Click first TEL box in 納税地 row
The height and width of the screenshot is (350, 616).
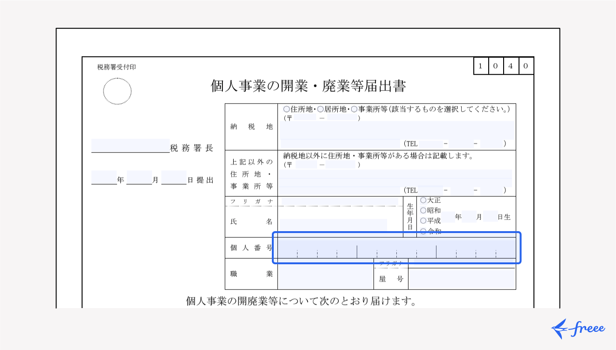click(430, 144)
